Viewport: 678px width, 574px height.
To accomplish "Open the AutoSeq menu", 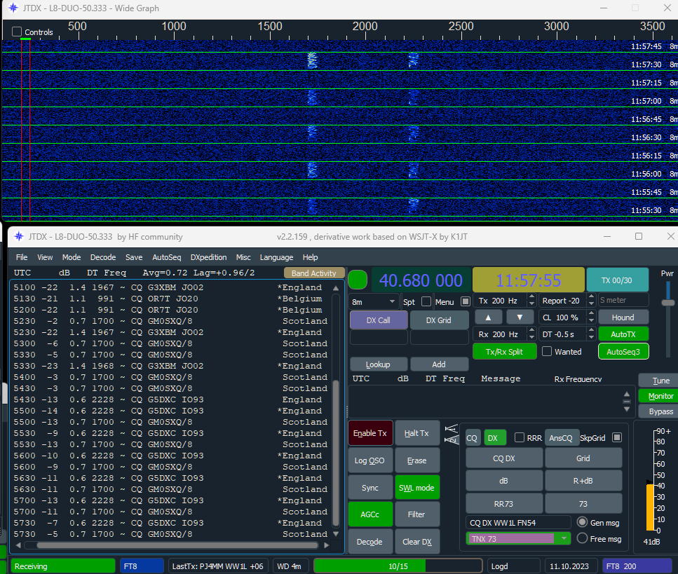I will pyautogui.click(x=166, y=257).
